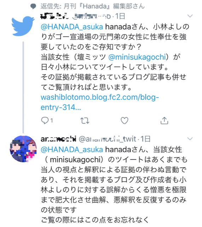Click the blue Twitter bird avatar
This screenshot has width=202, height=227.
(x=23, y=26)
